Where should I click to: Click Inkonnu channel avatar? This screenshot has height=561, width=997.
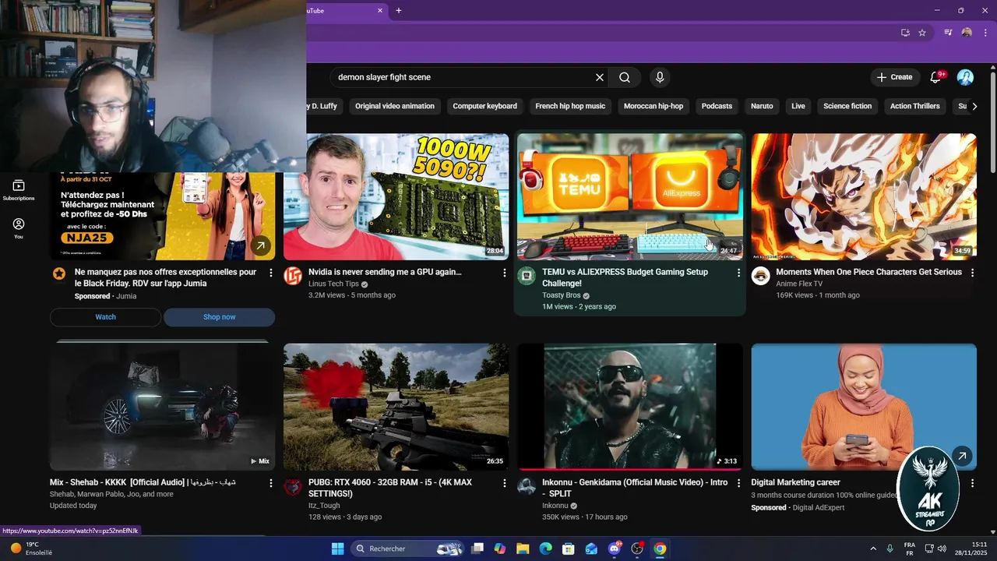[527, 487]
